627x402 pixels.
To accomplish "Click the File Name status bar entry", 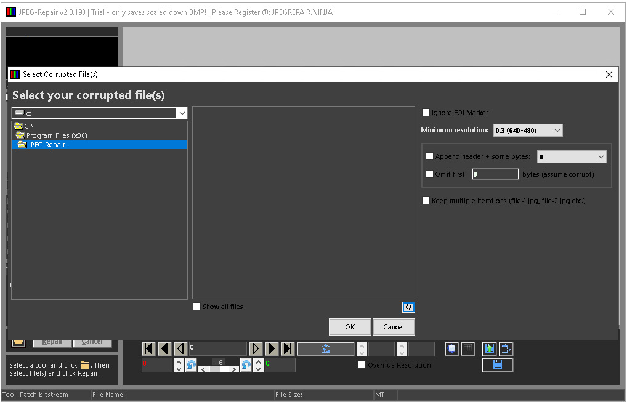I will 109,395.
